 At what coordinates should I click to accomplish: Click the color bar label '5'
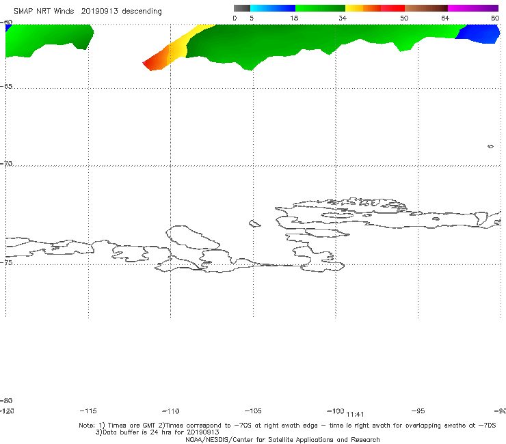252,18
